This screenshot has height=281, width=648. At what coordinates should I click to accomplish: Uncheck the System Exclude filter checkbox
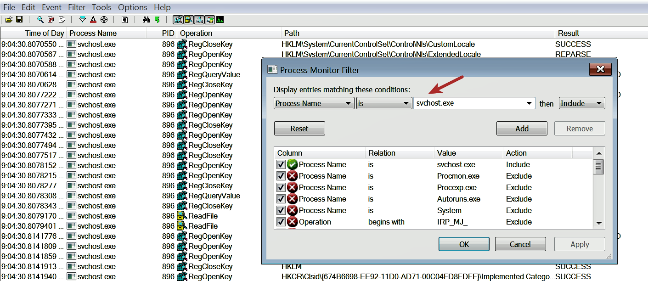281,210
